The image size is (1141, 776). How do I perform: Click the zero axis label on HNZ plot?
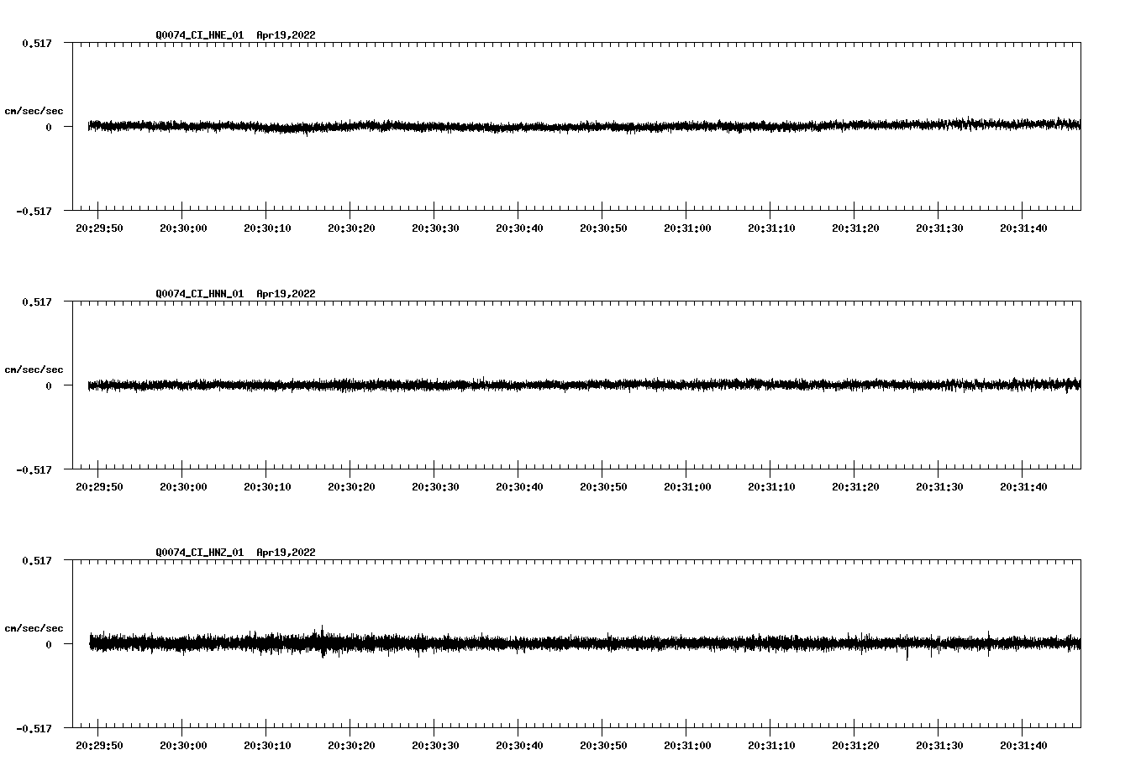(49, 644)
